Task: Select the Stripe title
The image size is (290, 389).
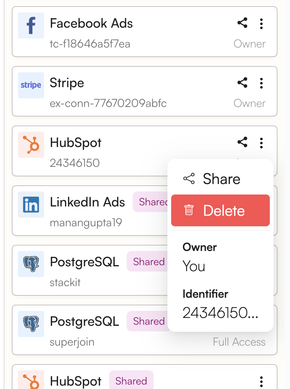Action: [x=67, y=83]
